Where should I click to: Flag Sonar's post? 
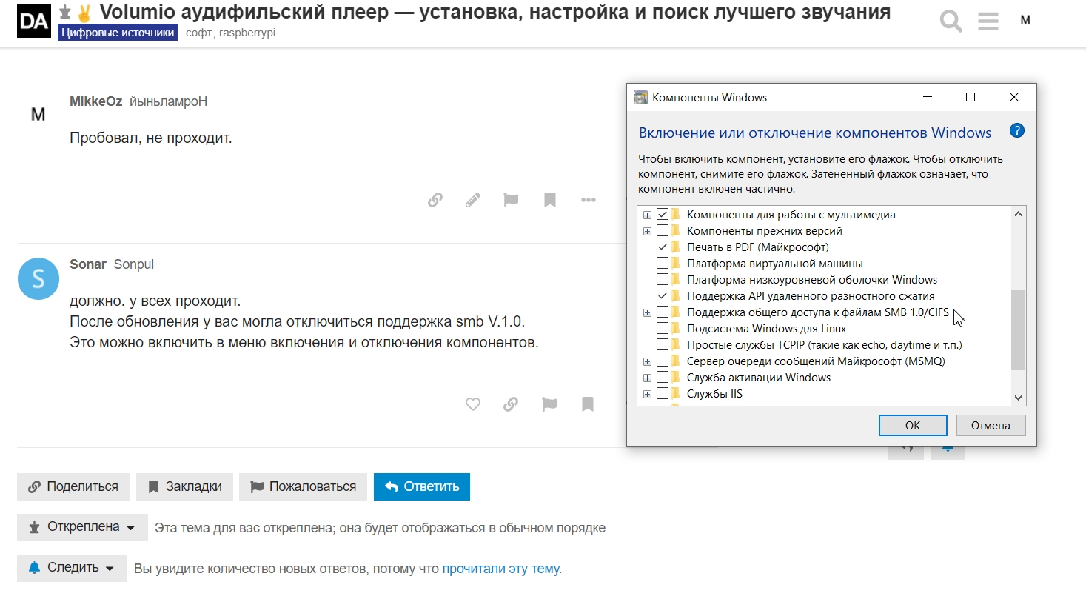(x=549, y=404)
